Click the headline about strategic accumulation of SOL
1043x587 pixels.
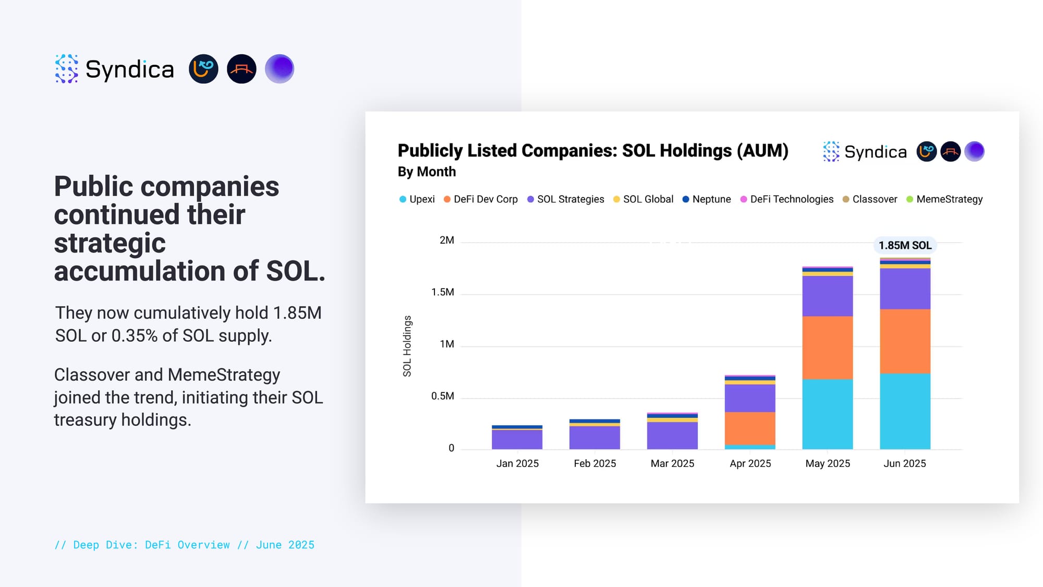(190, 229)
